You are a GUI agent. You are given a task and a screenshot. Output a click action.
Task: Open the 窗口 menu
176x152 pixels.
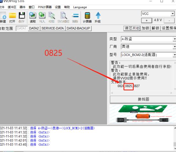(32, 7)
